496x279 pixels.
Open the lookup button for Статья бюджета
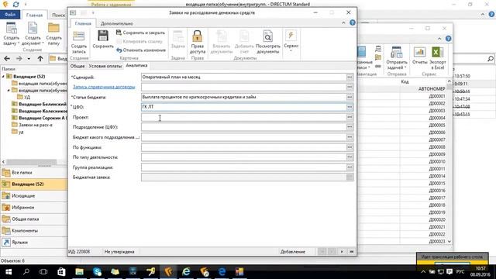coord(350,97)
